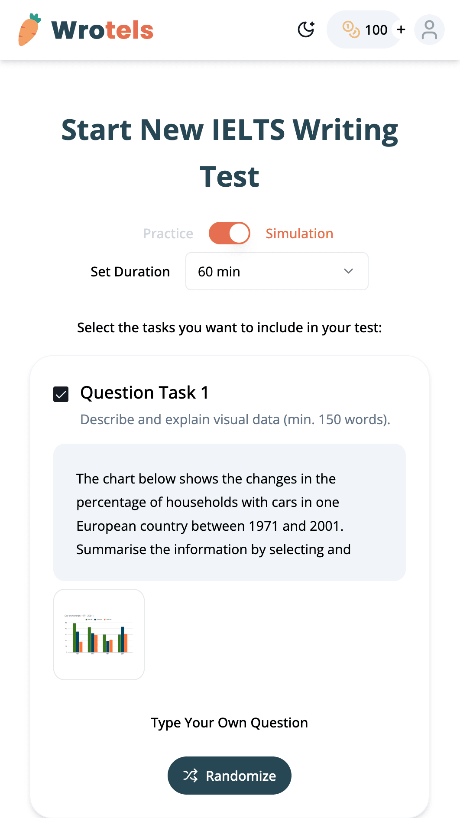This screenshot has width=460, height=818.
Task: Select the checkmark icon next to Question Task 1
Action: click(61, 394)
